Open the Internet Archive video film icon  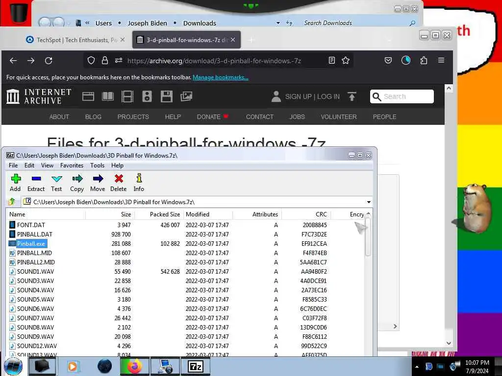tap(127, 96)
